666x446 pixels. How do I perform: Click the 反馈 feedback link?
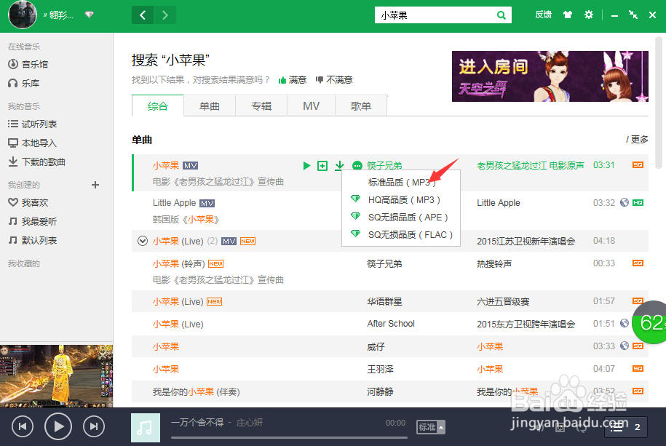[x=543, y=15]
